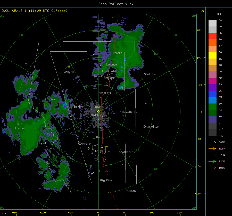
Task: Click the 18TS legend label
Action: click(222, 168)
